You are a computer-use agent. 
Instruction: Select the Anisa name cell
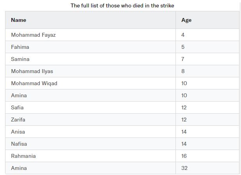click(x=90, y=132)
